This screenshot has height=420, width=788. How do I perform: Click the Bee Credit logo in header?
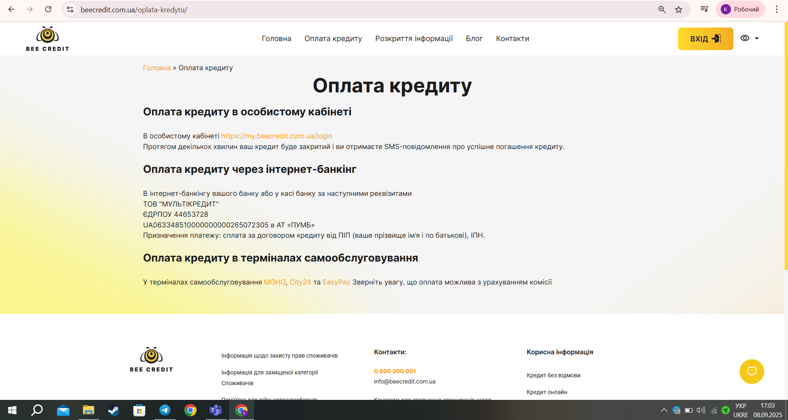pyautogui.click(x=48, y=39)
